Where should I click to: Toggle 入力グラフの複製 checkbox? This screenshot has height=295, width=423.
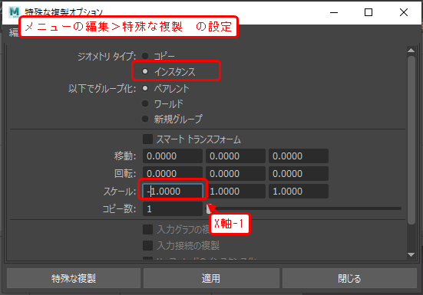pyautogui.click(x=147, y=229)
